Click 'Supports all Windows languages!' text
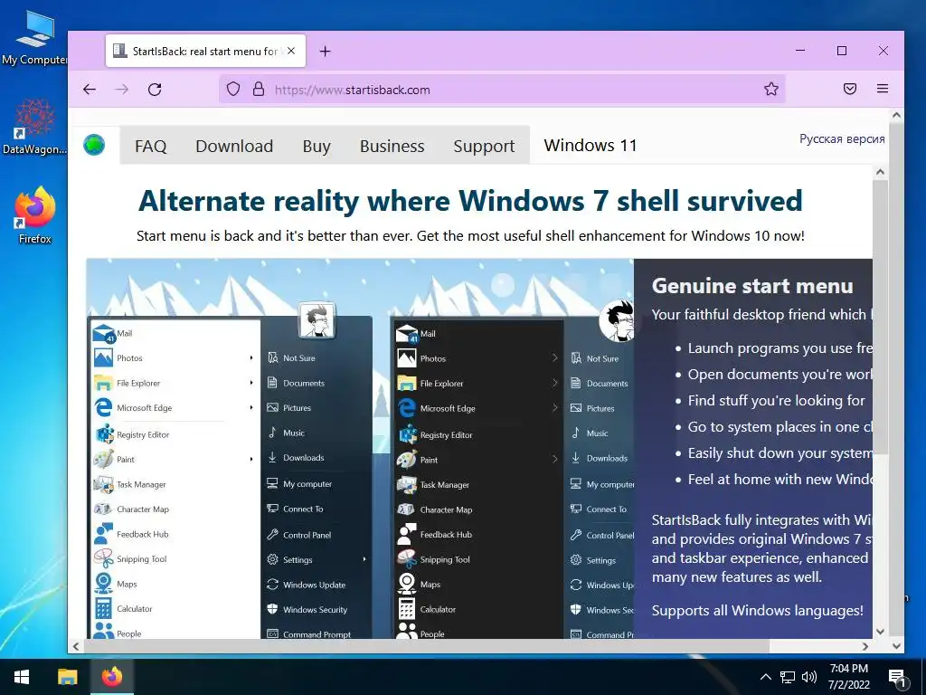Viewport: 926px width, 695px height. click(757, 611)
